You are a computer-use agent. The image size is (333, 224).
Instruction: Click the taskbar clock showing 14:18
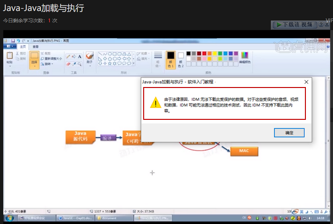point(321,218)
